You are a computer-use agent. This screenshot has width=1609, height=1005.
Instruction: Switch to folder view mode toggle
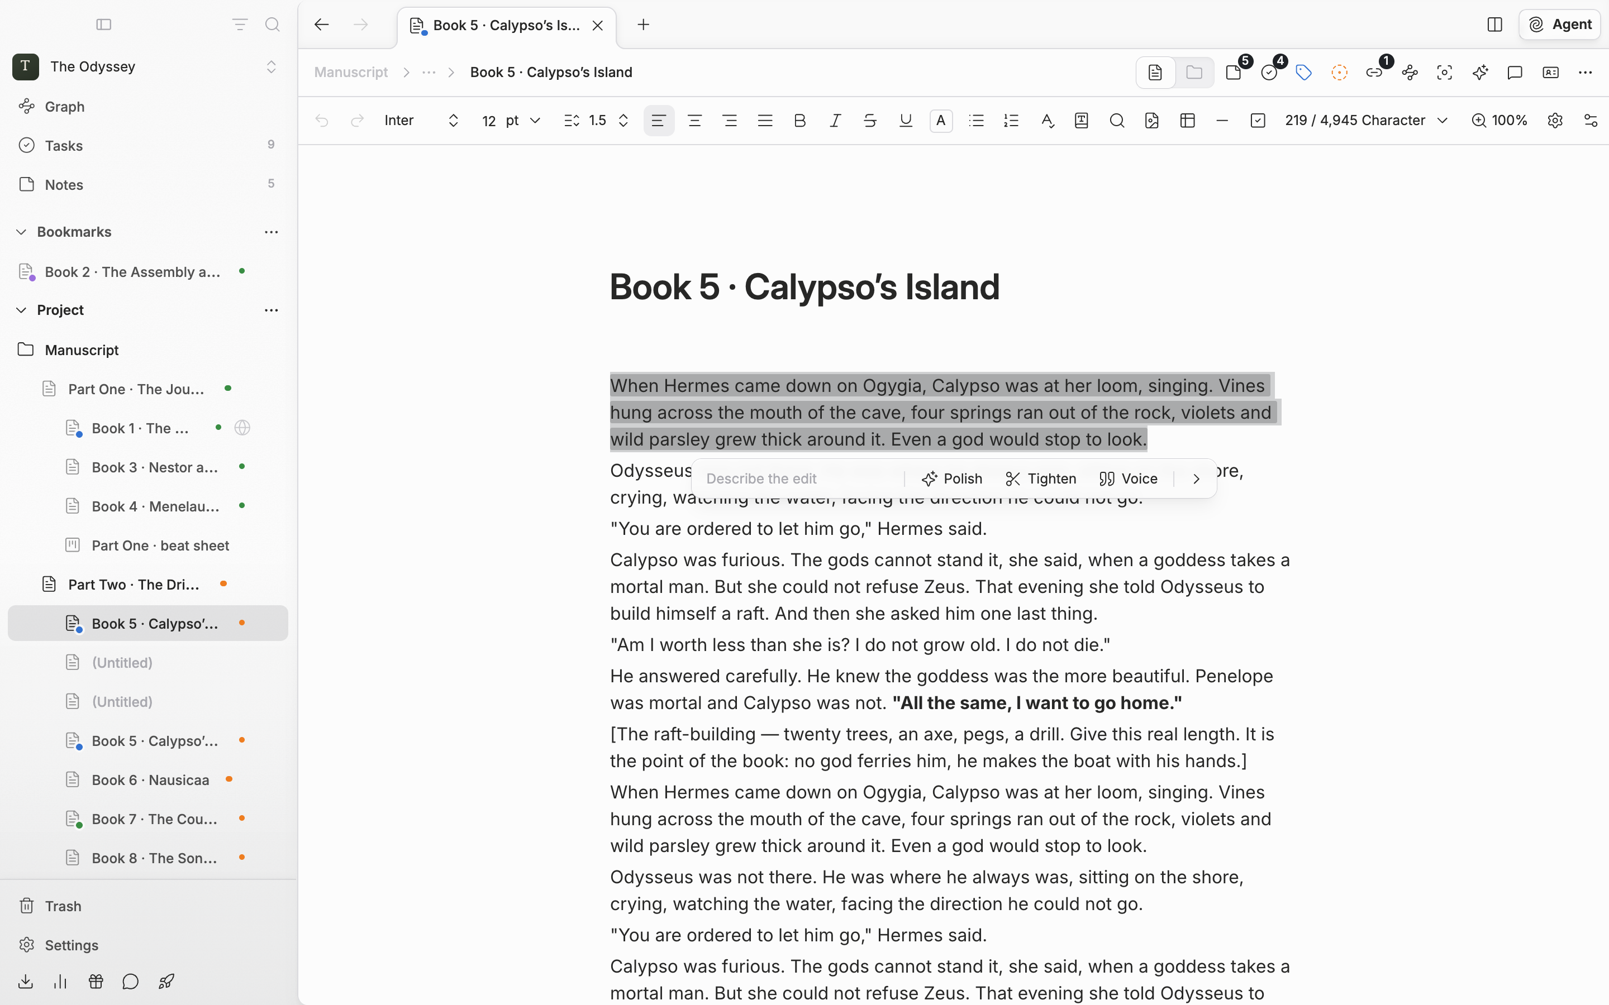1194,73
